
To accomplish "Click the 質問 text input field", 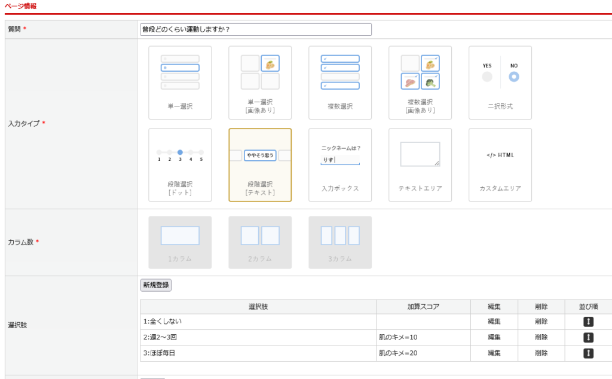I will [255, 29].
